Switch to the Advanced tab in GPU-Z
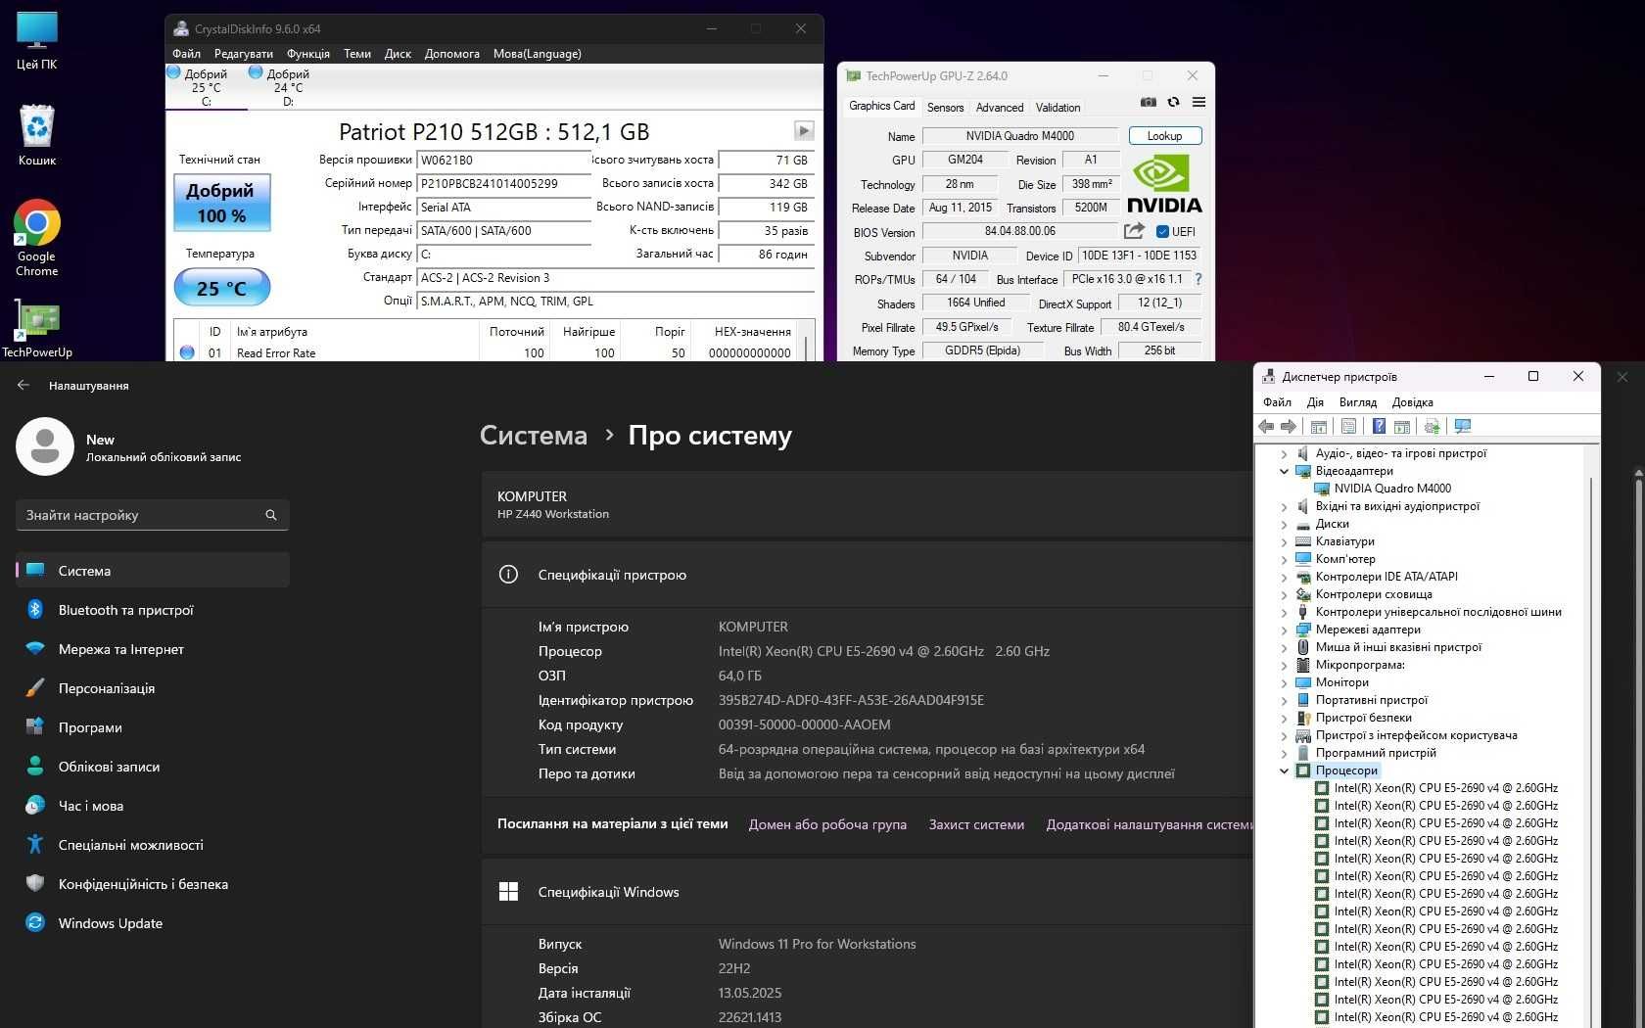Image resolution: width=1645 pixels, height=1028 pixels. pyautogui.click(x=1000, y=108)
